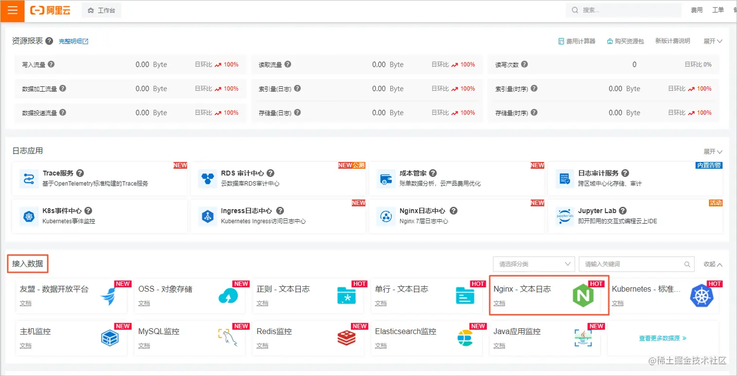
Task: Select 单行 - 文本日志 folder icon
Action: tap(465, 296)
